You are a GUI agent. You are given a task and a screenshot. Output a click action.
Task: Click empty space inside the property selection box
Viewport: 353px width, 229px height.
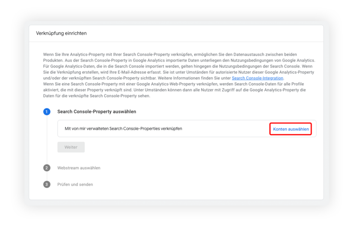[x=225, y=129]
